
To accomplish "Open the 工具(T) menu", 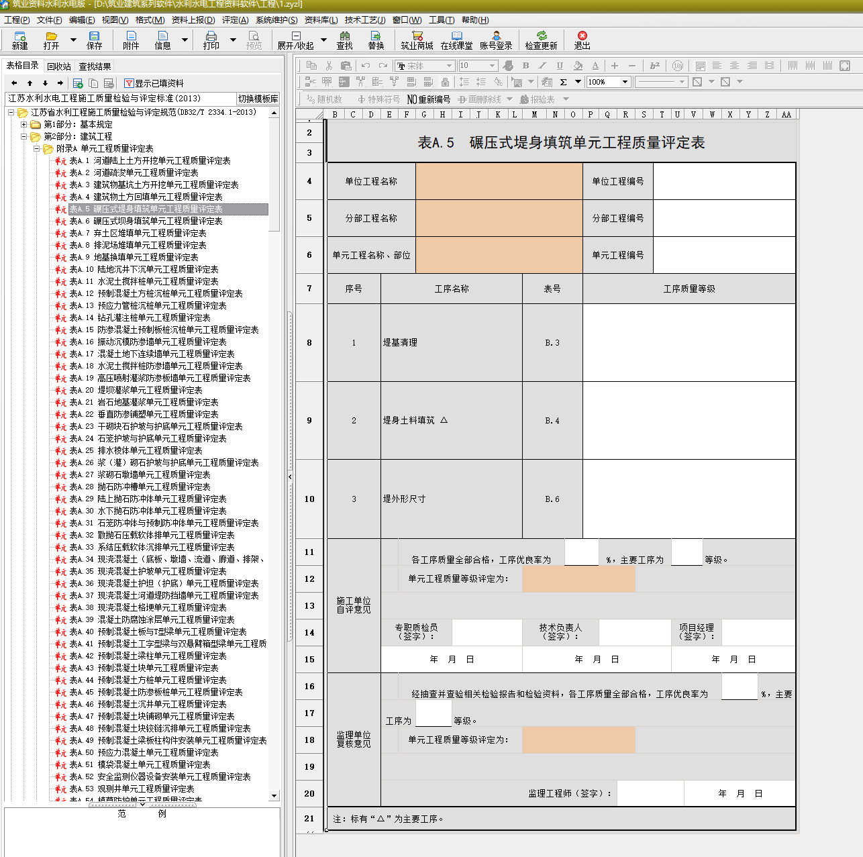I will pos(442,20).
